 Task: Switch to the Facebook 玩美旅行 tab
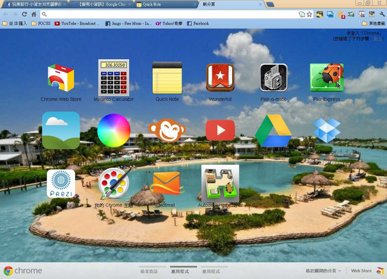34,4
